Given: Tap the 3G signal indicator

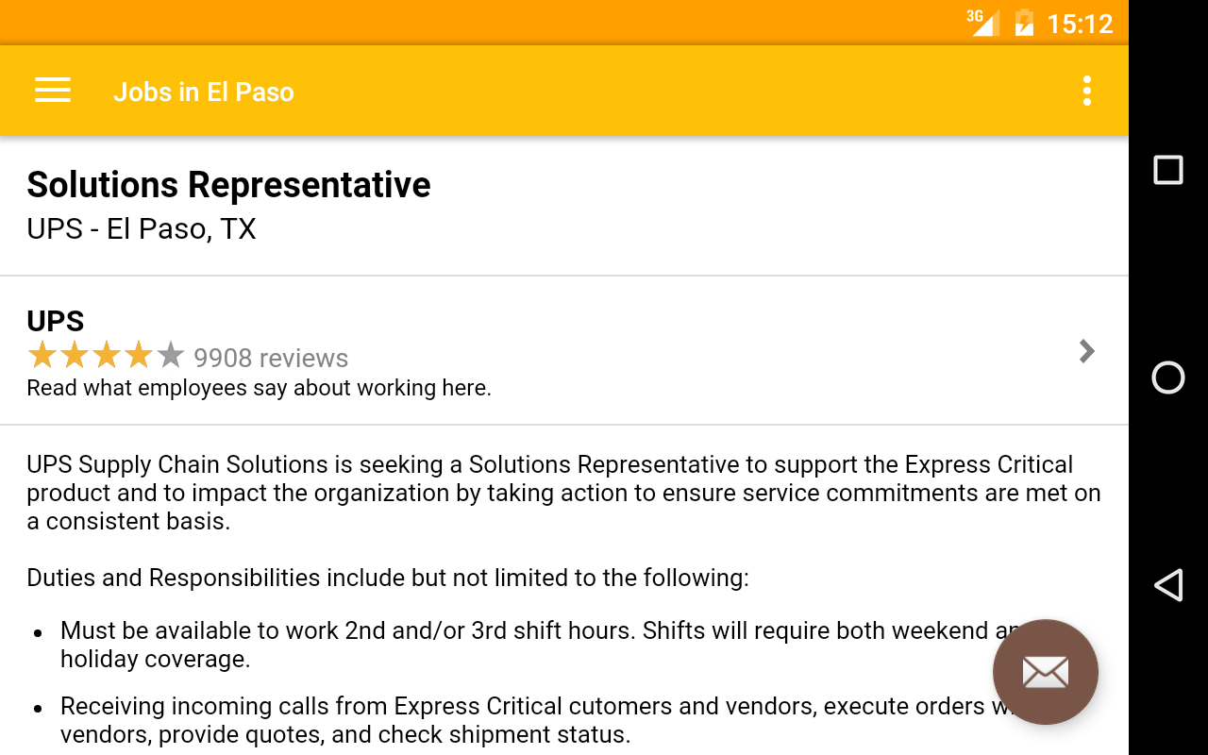Looking at the screenshot, I should point(982,23).
